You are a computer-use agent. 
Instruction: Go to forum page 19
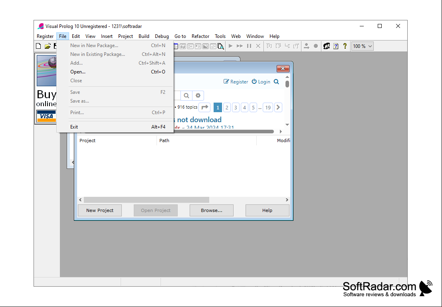(268, 107)
